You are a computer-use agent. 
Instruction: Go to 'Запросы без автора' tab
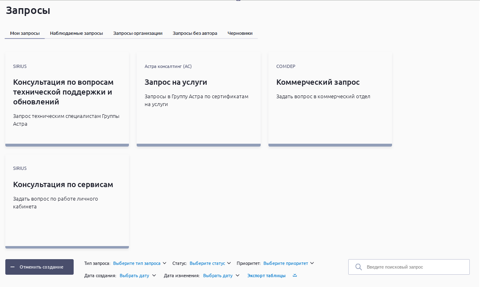coord(195,33)
